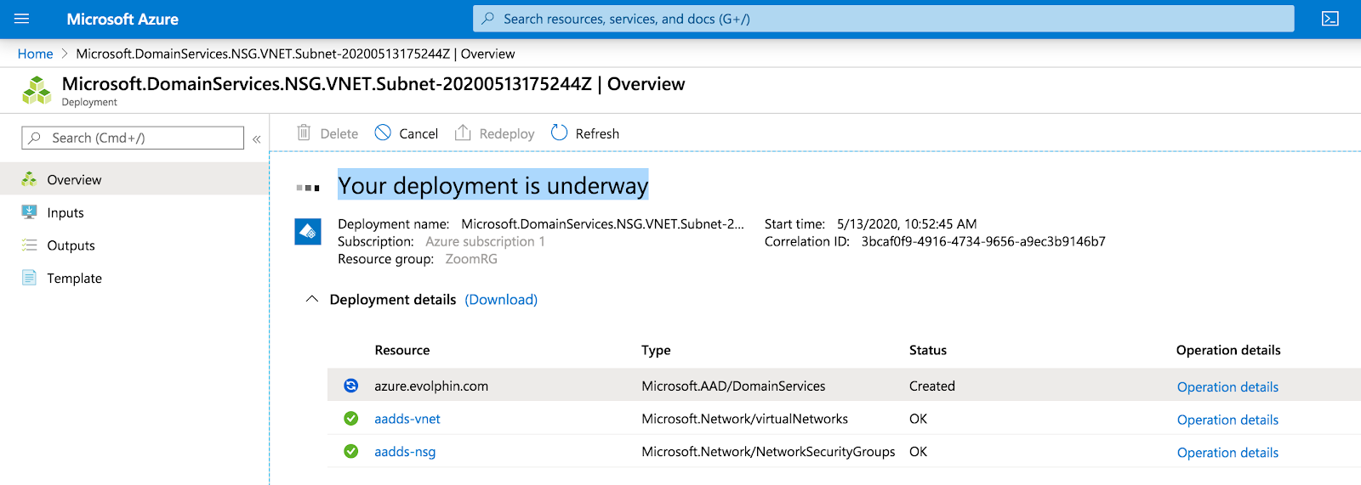This screenshot has height=485, width=1361.
Task: View Operation details for azure.evolphin.com
Action: pyautogui.click(x=1227, y=386)
